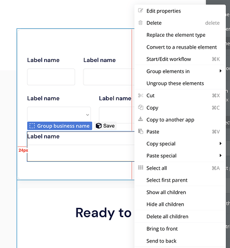Click the scissors icon next to Cut
Image resolution: width=230 pixels, height=248 pixels.
pos(141,95)
